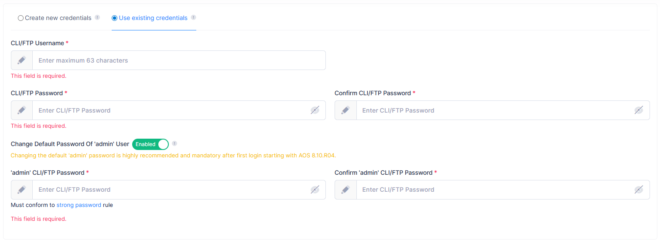Show CLI/FTP Password using eye icon
This screenshot has height=243, width=660.
tap(315, 110)
